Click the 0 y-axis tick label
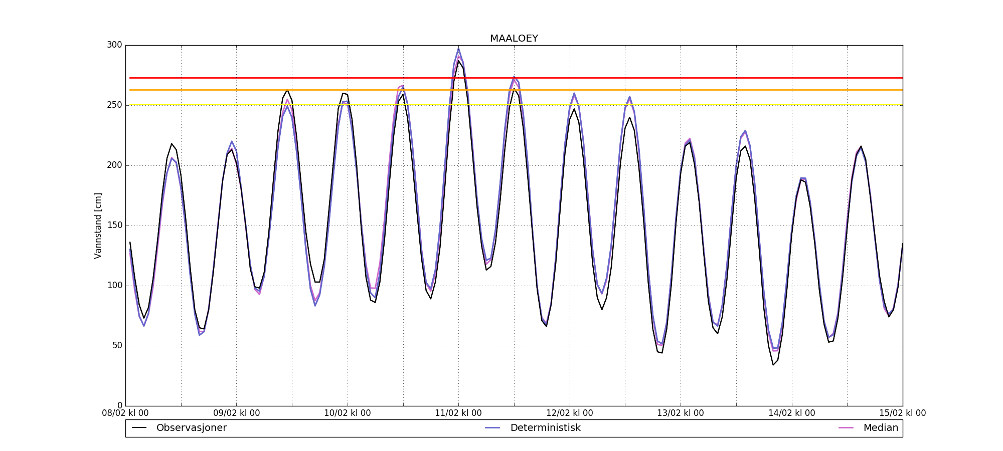1003x451 pixels. (x=119, y=405)
